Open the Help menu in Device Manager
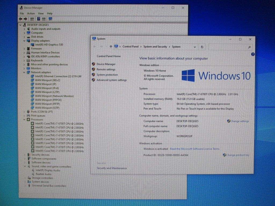The width and height of the screenshot is (275, 206). (x=50, y=13)
